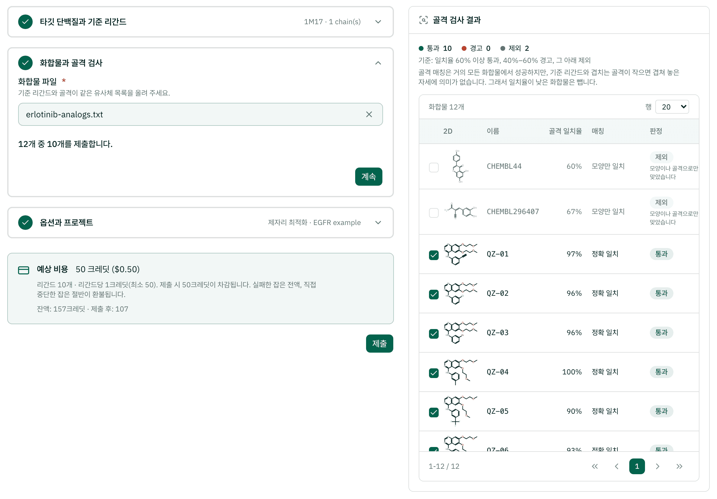
Task: Click the QZ-03 compound name
Action: pyautogui.click(x=497, y=332)
